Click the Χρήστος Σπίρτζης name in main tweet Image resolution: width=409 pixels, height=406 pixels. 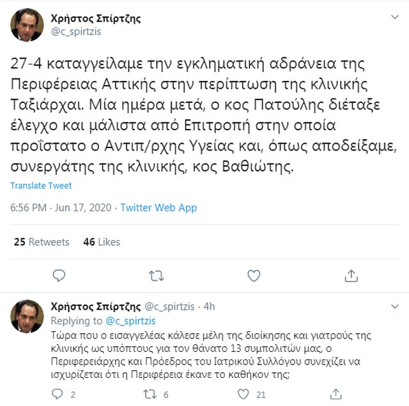(x=95, y=19)
